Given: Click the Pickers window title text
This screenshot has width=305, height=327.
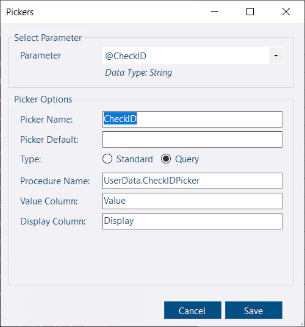Looking at the screenshot, I should point(20,12).
